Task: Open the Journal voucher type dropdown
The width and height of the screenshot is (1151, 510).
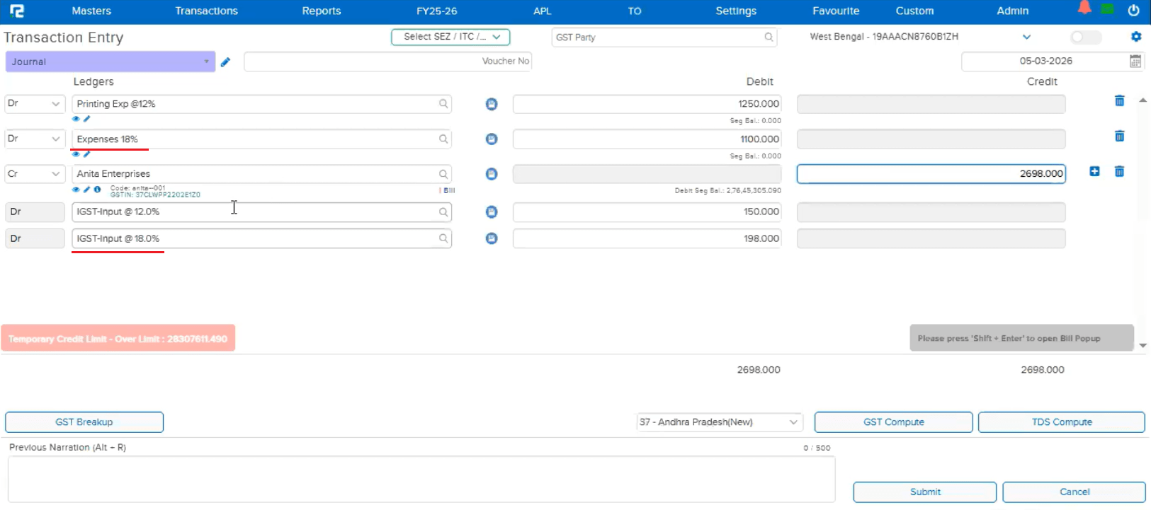Action: tap(110, 62)
